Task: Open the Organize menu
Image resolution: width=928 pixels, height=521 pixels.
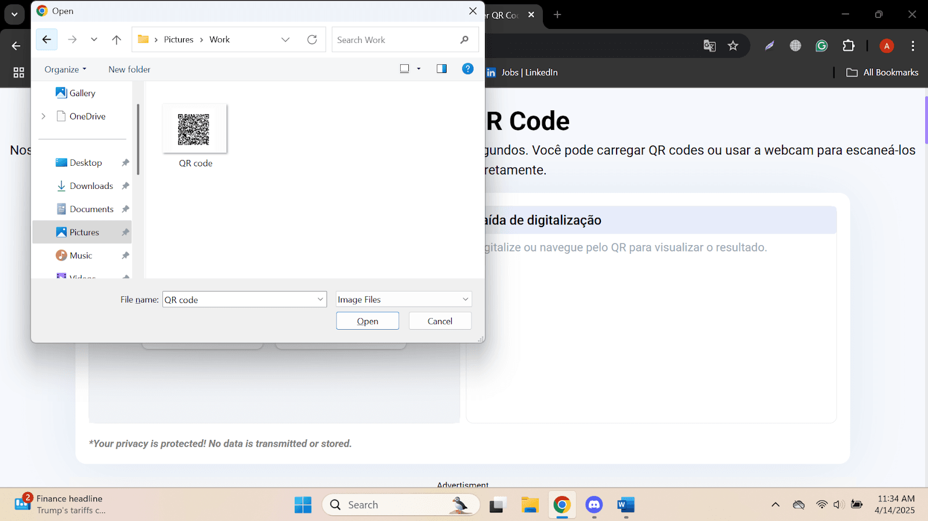Action: pos(65,70)
